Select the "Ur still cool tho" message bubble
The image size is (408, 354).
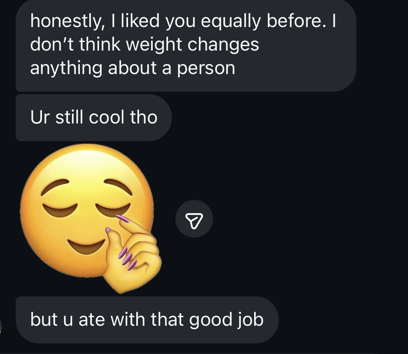93,117
